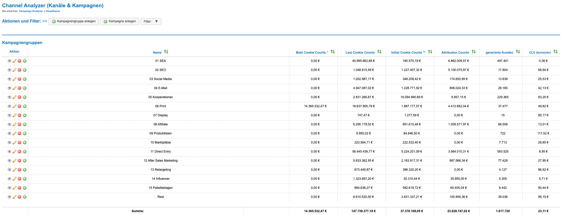Click the eye icon in 05 Kooperationen row
This screenshot has height=215, width=563.
click(x=9, y=97)
